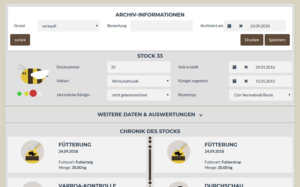The image size is (300, 187).
Task: Click the Futterteig feeding bee icon
Action: point(33,152)
